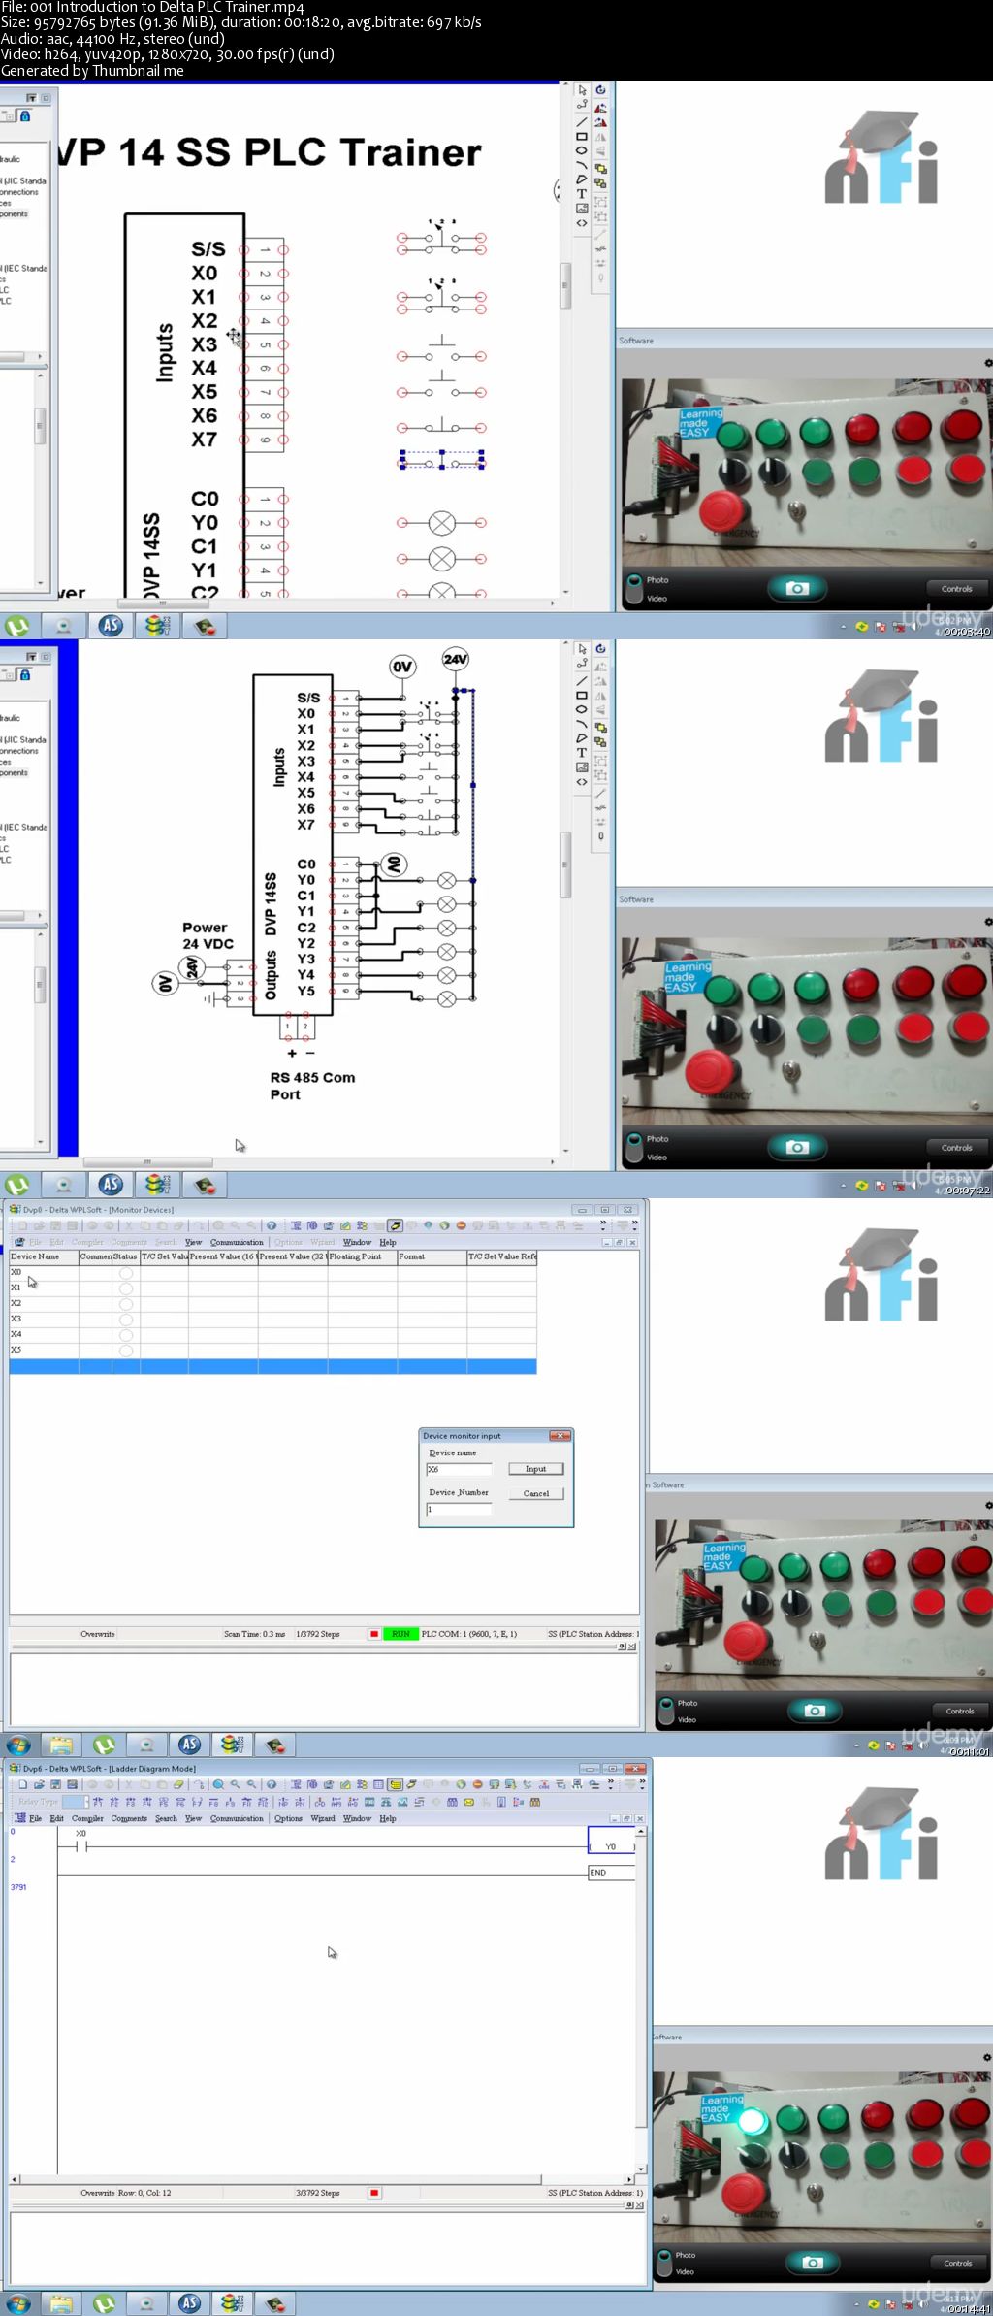Click second frame canvas horizontal scrollbar thumb
The image size is (993, 2316).
(147, 1161)
